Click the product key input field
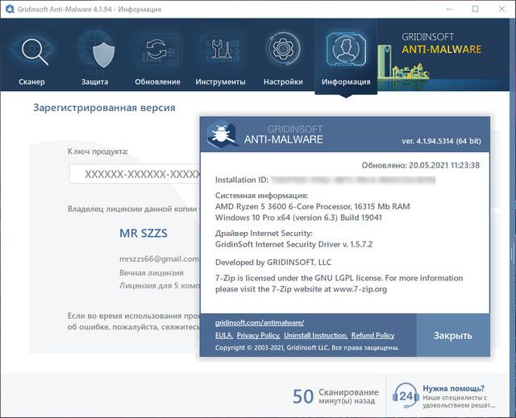Screen dimensions: 516x418 tap(133, 174)
